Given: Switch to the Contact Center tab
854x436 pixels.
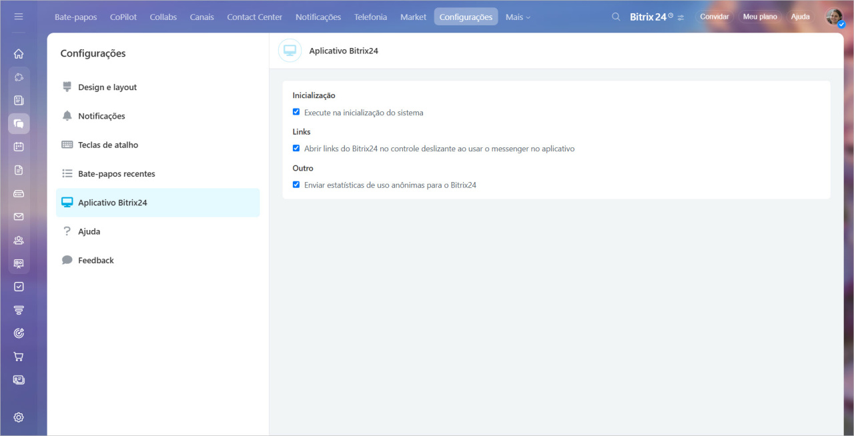Looking at the screenshot, I should click(255, 17).
